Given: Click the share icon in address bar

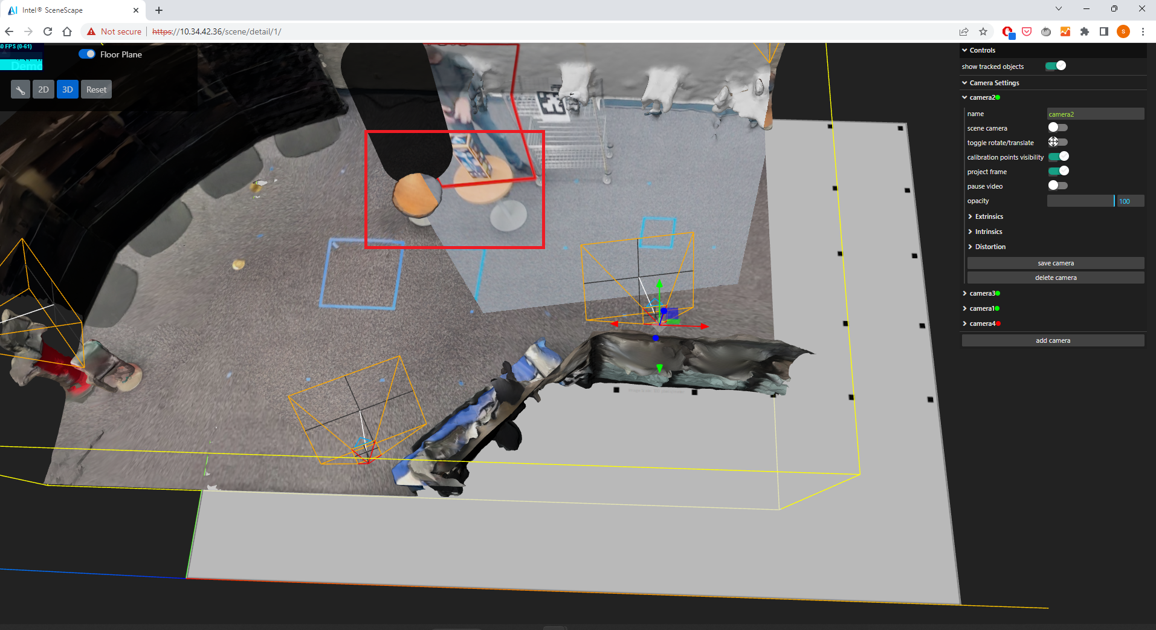Looking at the screenshot, I should pyautogui.click(x=962, y=31).
